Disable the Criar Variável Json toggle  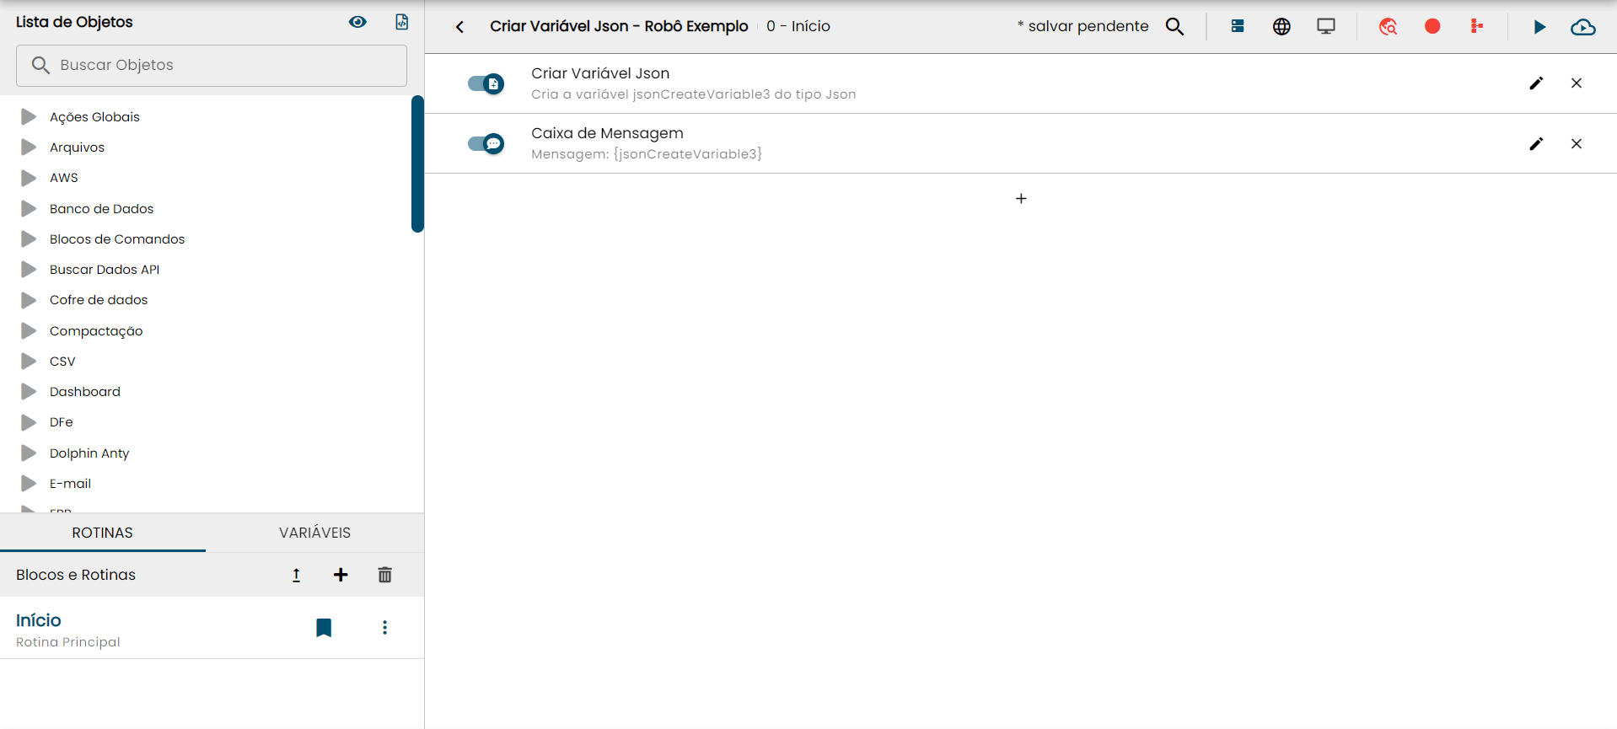tap(486, 83)
